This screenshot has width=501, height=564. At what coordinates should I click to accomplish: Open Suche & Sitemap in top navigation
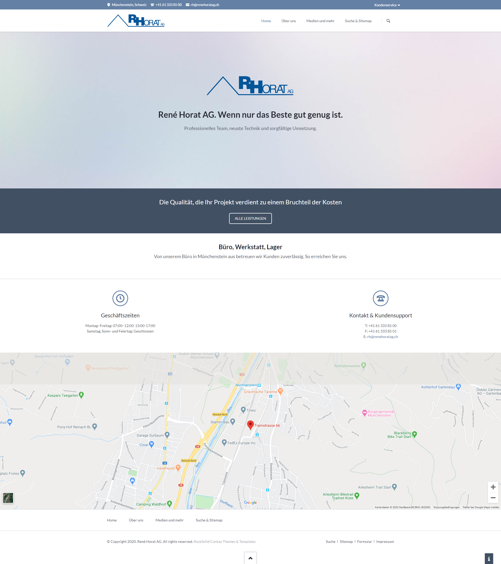tap(358, 21)
